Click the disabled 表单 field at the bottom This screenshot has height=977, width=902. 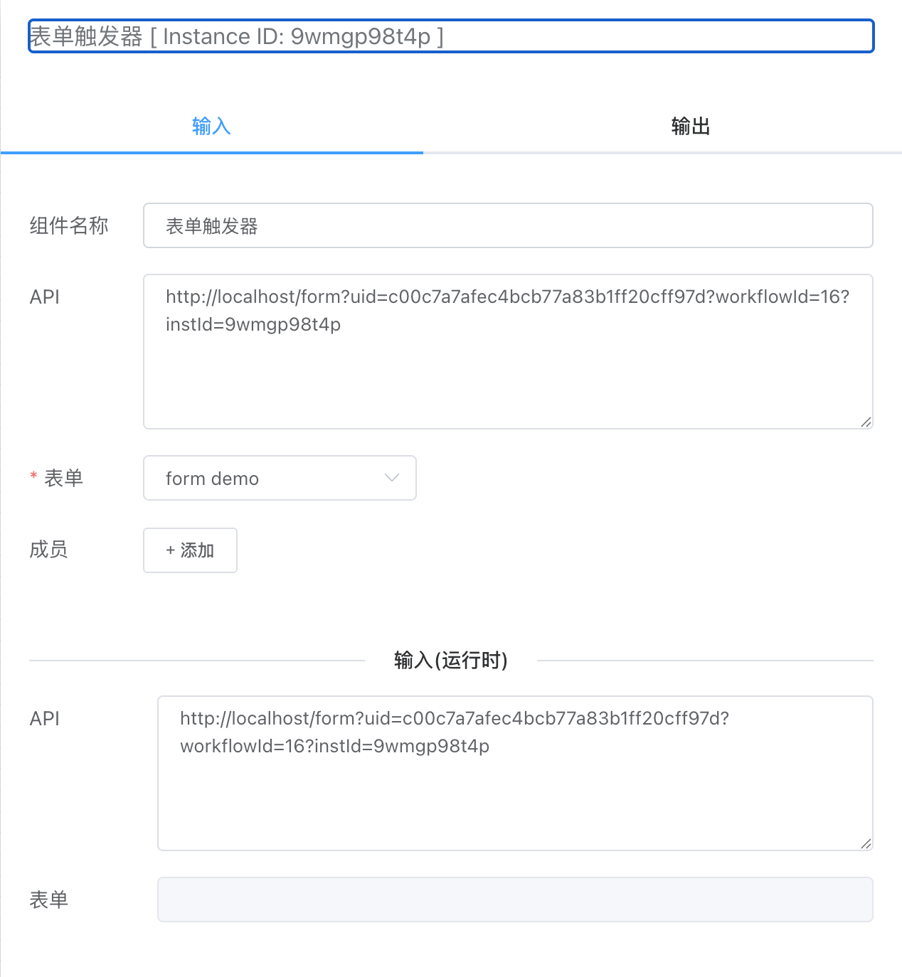(x=514, y=899)
